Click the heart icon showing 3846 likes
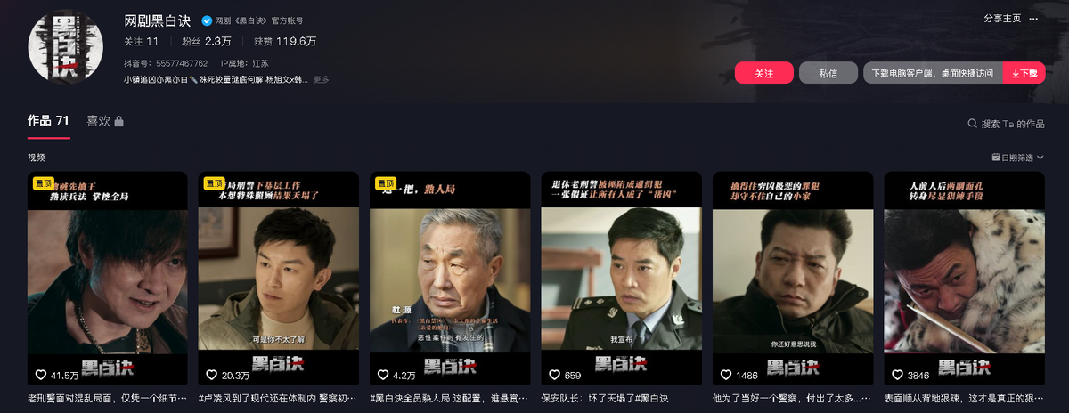1069x413 pixels. pos(896,376)
